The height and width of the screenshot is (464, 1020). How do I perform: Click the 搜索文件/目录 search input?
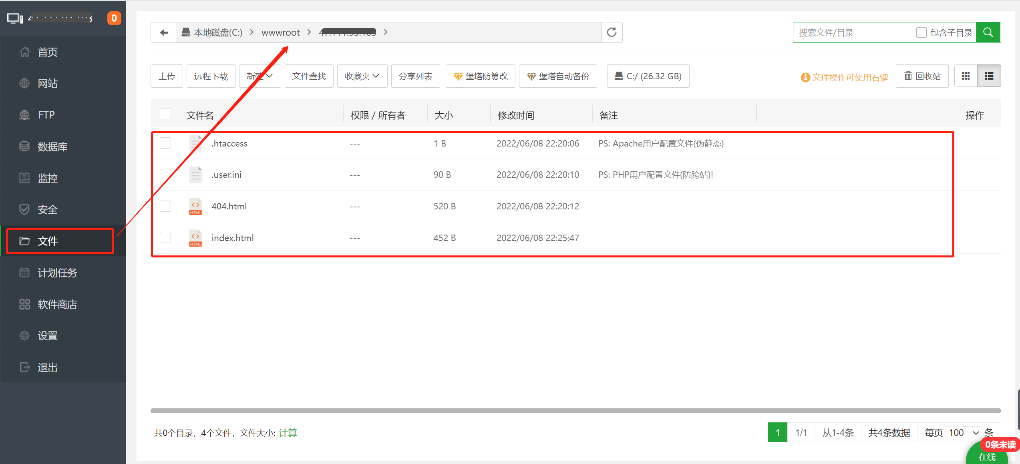coord(854,32)
